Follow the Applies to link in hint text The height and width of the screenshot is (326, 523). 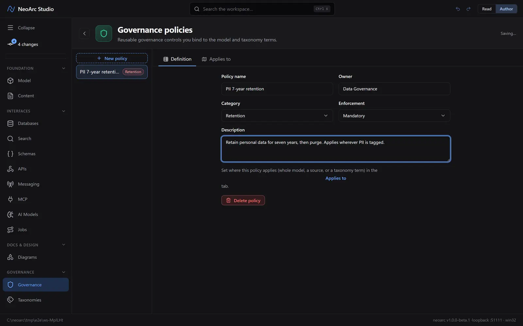coord(336,178)
